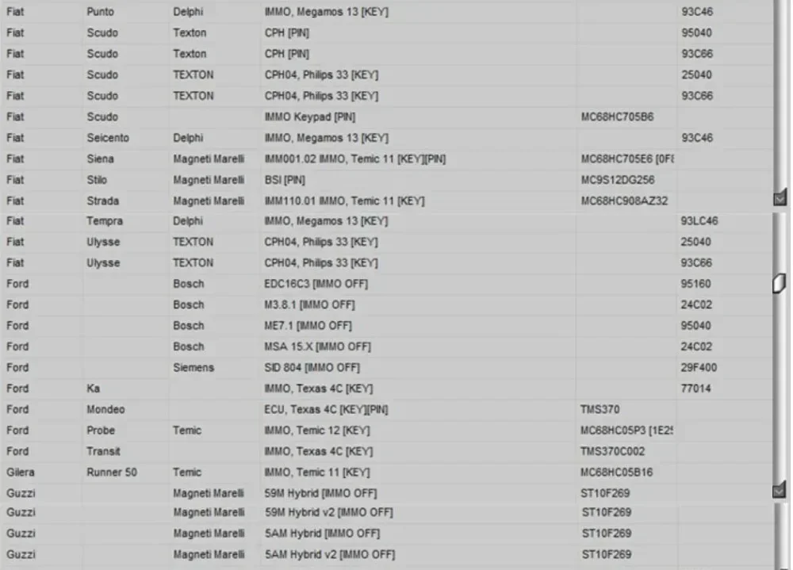Choose Fiat Siena Magneti Marelli row
The width and height of the screenshot is (793, 570).
[386, 159]
